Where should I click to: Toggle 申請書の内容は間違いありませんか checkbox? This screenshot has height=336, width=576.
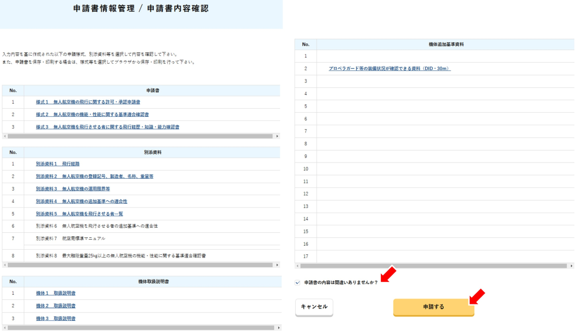tap(298, 282)
